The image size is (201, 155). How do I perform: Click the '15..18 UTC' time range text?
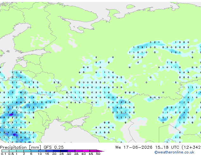[167, 147]
